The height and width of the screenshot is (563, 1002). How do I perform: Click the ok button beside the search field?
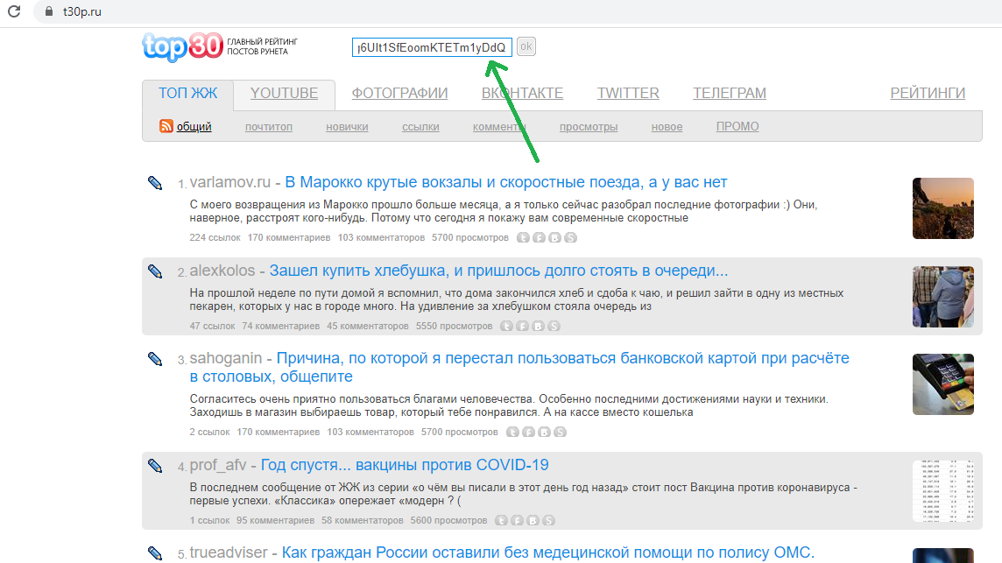tap(526, 46)
